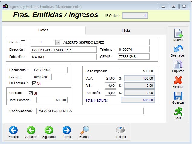This screenshot has height=144, width=192.
Task: Minimize the Ingresos y Facturas window
Action: tap(164, 6)
